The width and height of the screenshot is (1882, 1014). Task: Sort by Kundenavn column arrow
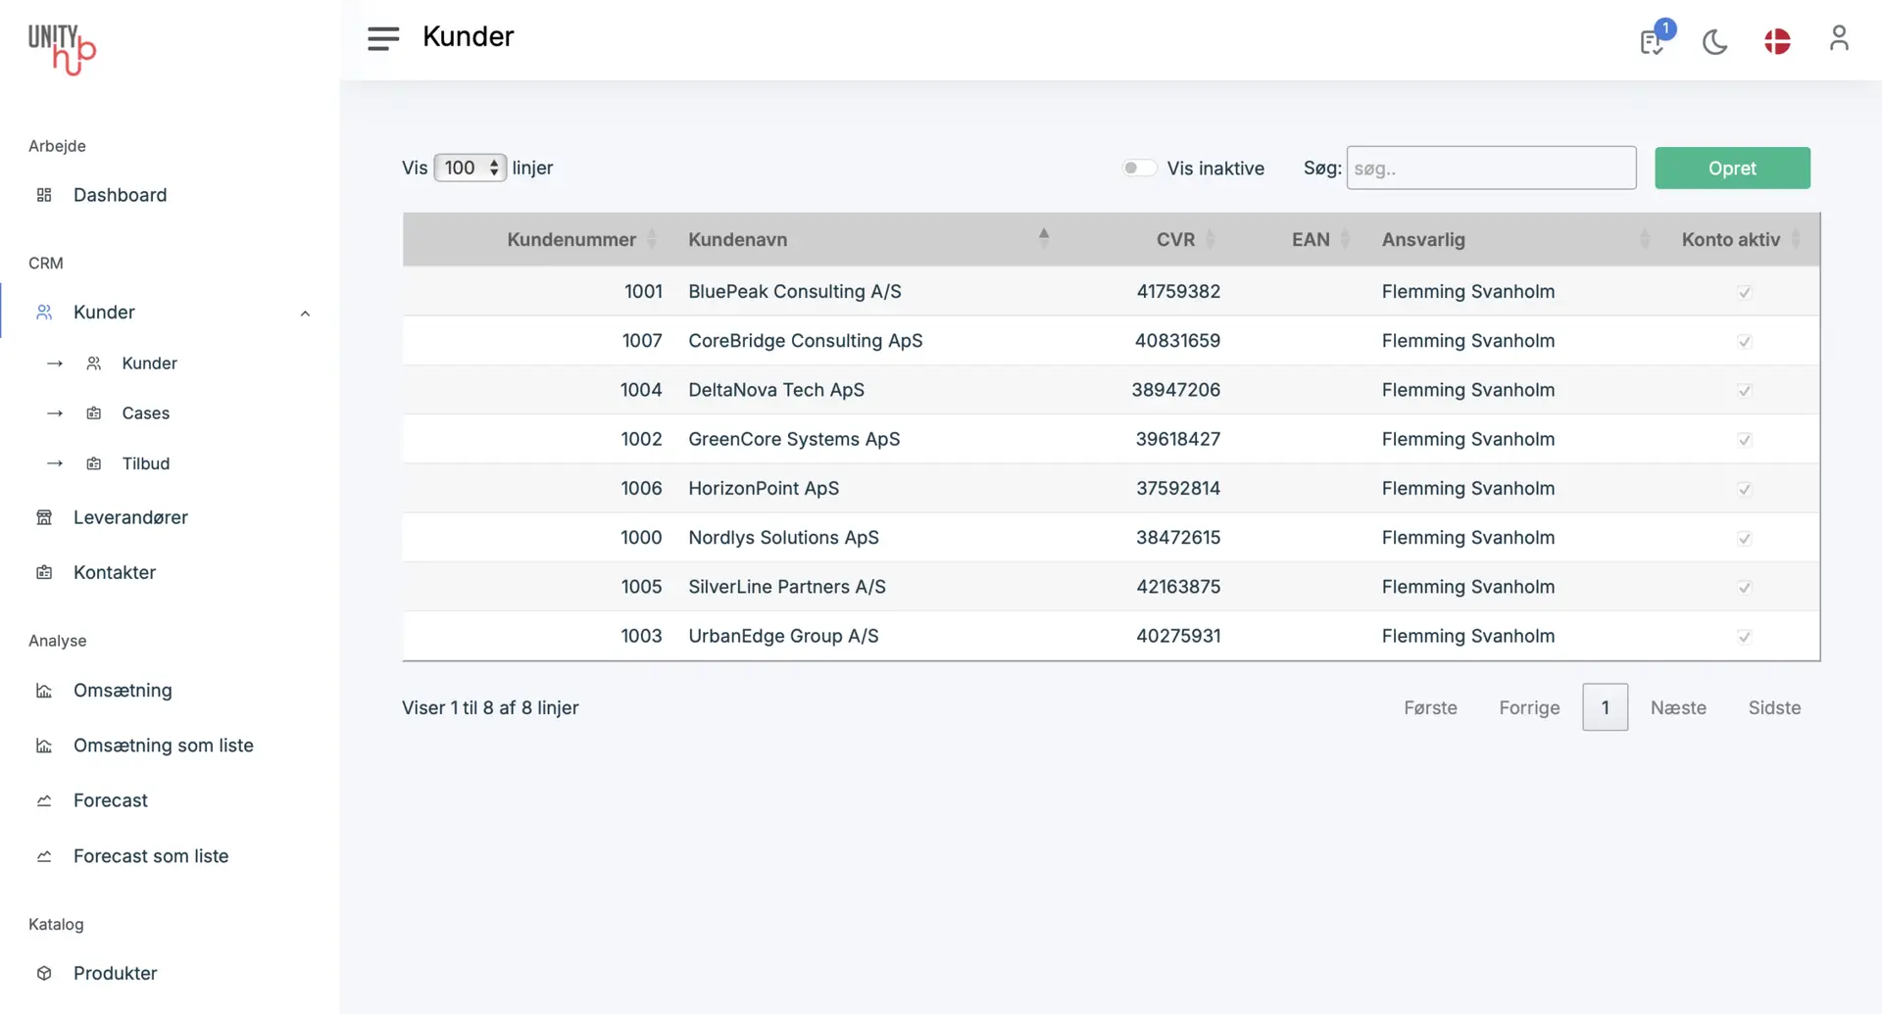pos(1043,239)
